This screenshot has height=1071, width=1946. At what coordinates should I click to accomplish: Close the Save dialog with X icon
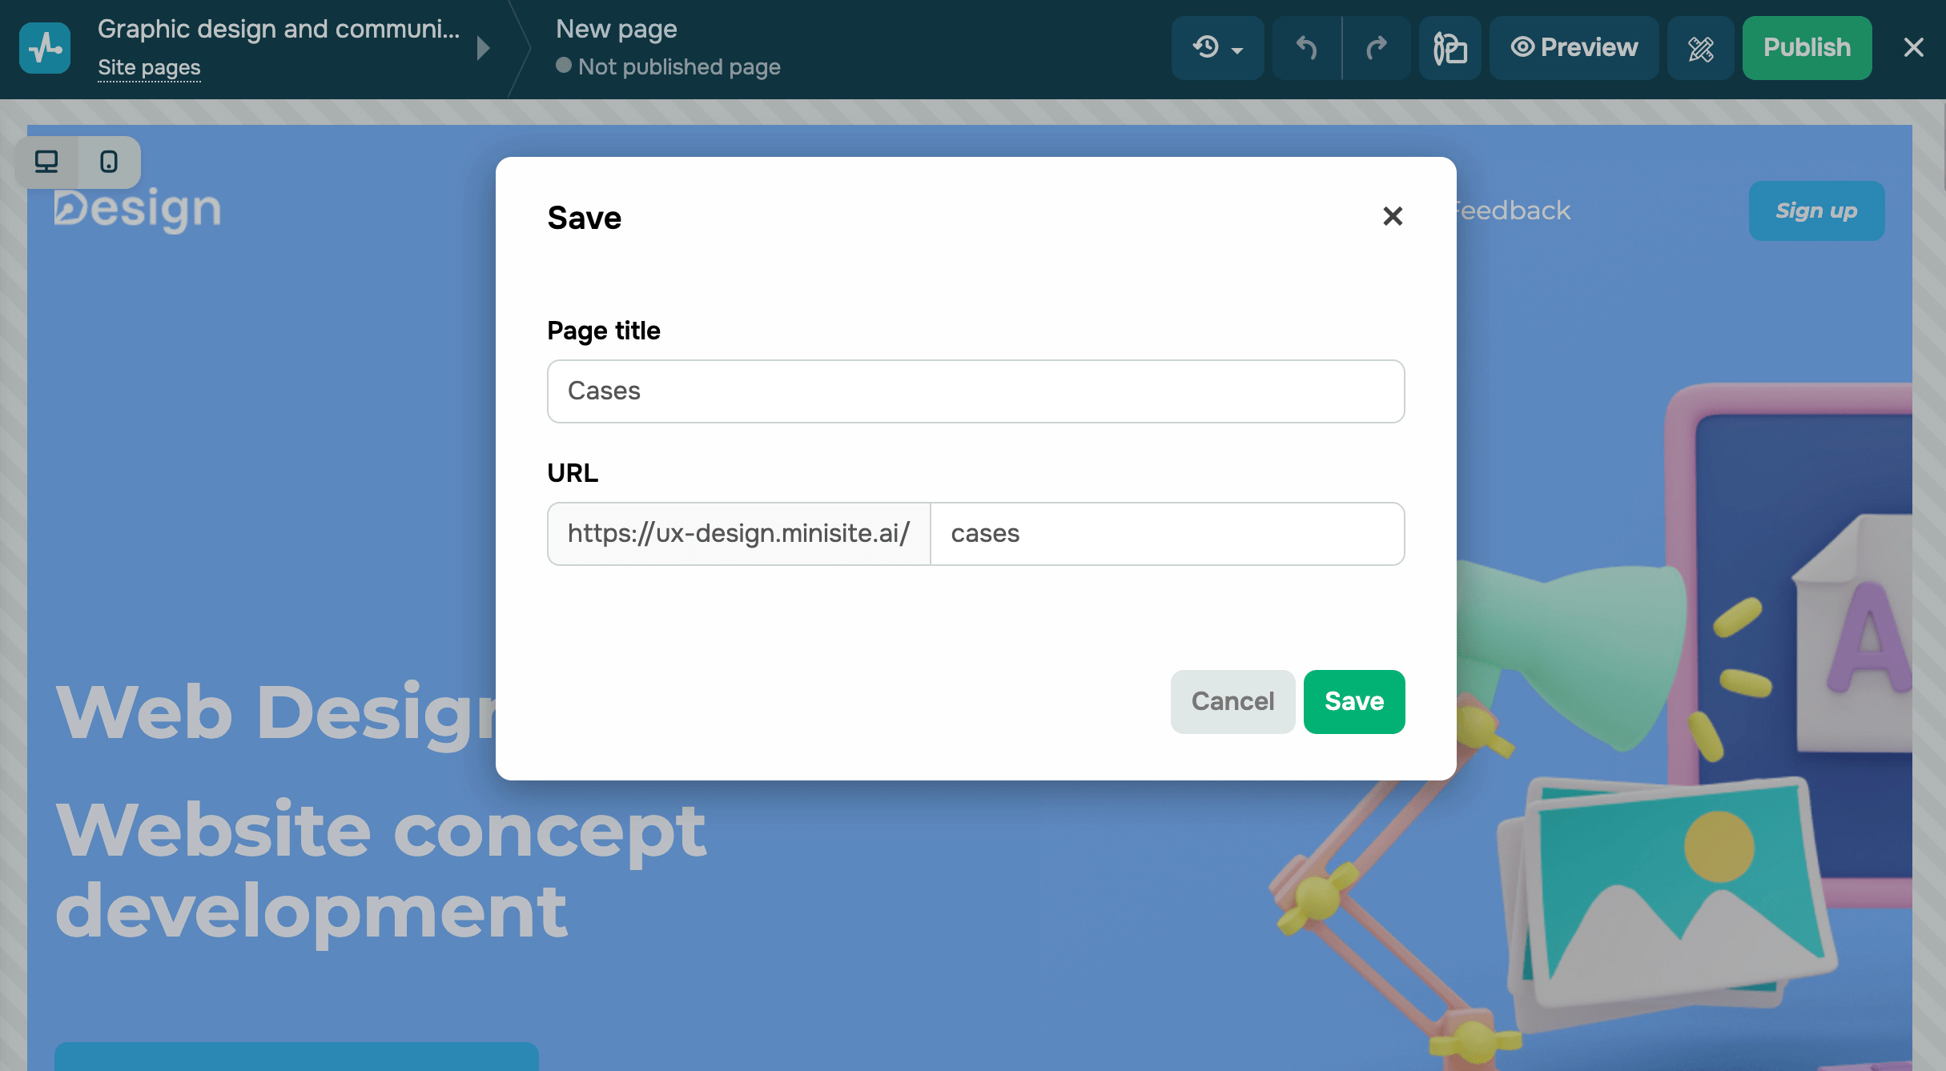point(1393,216)
